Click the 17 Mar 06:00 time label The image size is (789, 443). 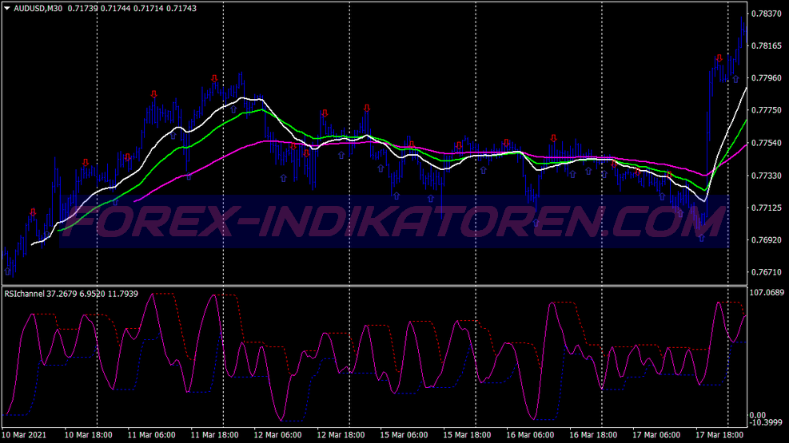[656, 435]
